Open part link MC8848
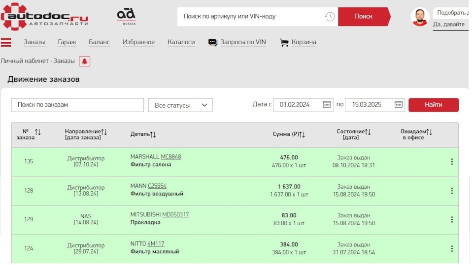Image resolution: width=473 pixels, height=265 pixels. (x=171, y=157)
